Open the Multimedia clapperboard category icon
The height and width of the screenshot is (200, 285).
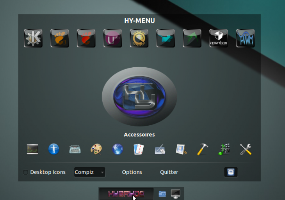point(224,149)
